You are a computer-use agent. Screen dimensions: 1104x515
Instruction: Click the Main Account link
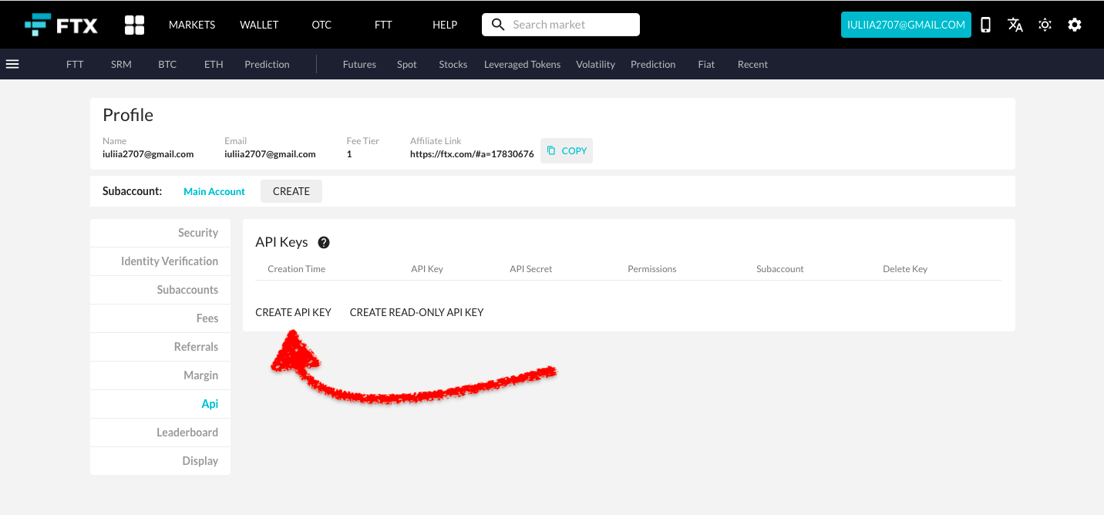tap(214, 190)
